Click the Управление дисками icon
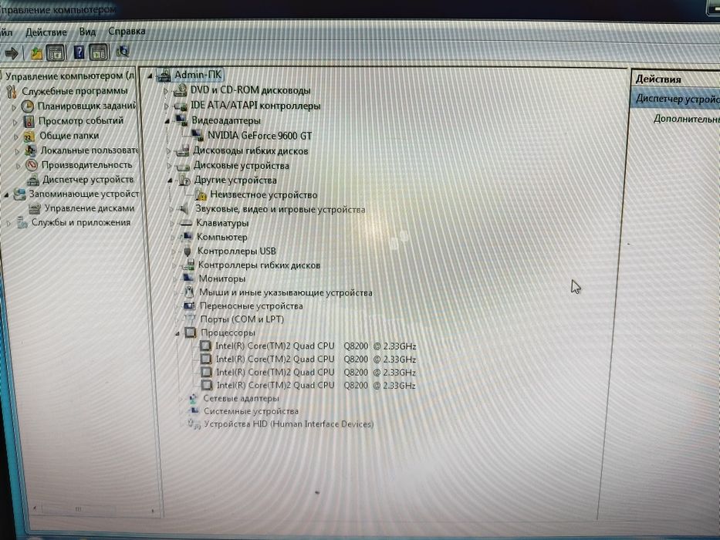The image size is (720, 540). point(35,208)
